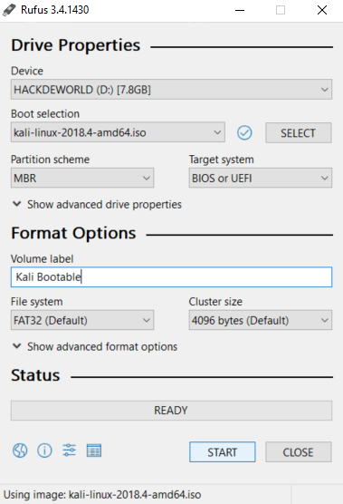The image size is (343, 504).
Task: Open the Device dropdown HACKDEWORLD (D:)
Action: point(171,90)
